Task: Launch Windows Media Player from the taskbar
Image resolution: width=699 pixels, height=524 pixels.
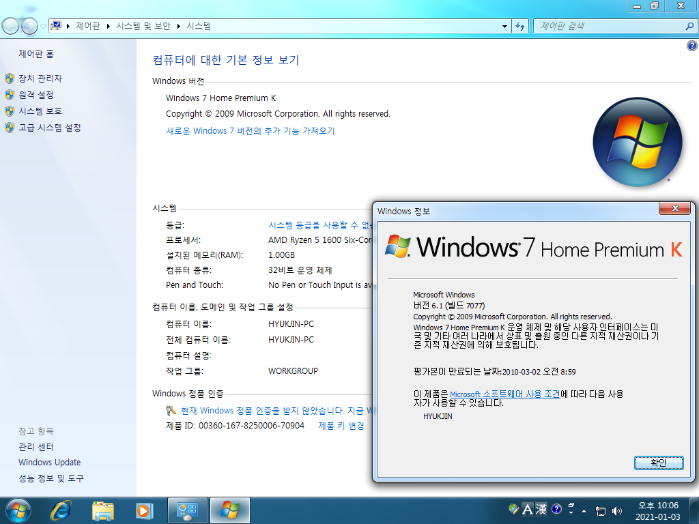Action: pyautogui.click(x=143, y=510)
